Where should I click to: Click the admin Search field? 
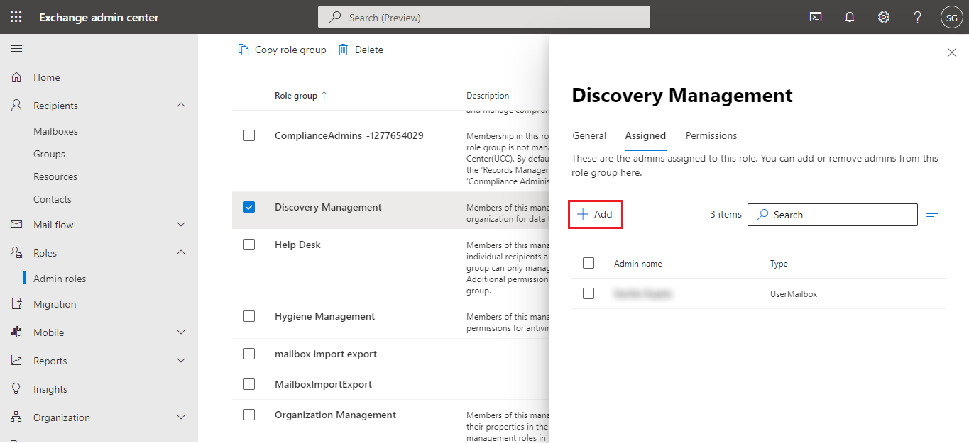tap(833, 215)
